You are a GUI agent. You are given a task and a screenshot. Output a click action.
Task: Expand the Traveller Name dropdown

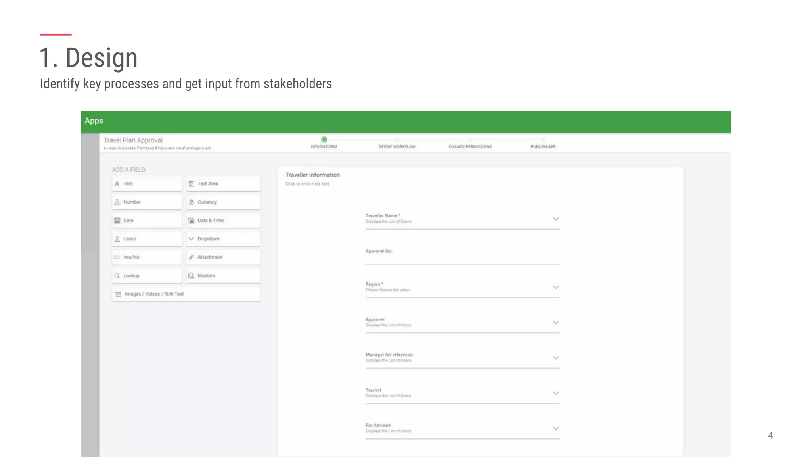pyautogui.click(x=556, y=219)
